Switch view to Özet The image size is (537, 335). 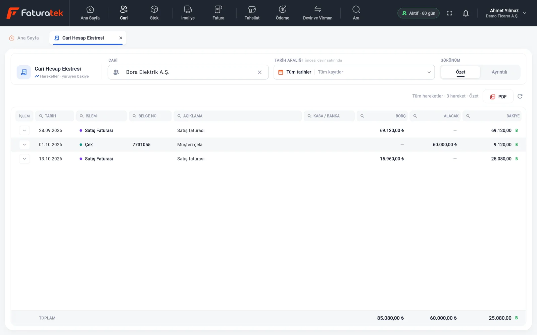click(x=460, y=72)
